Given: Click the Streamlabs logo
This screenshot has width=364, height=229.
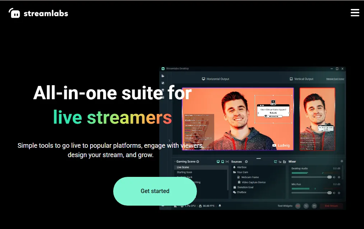Looking at the screenshot, I should [x=38, y=13].
